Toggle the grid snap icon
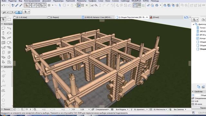This screenshot has height=116, width=206. click(49, 5)
